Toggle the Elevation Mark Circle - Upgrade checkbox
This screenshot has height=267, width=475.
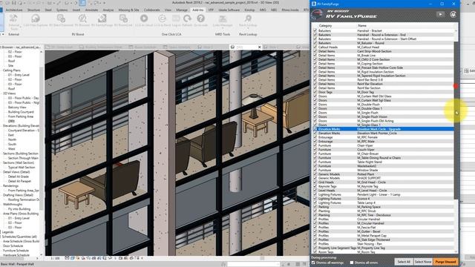coord(315,129)
